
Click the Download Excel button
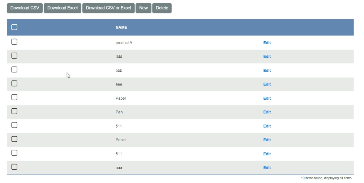pyautogui.click(x=63, y=8)
